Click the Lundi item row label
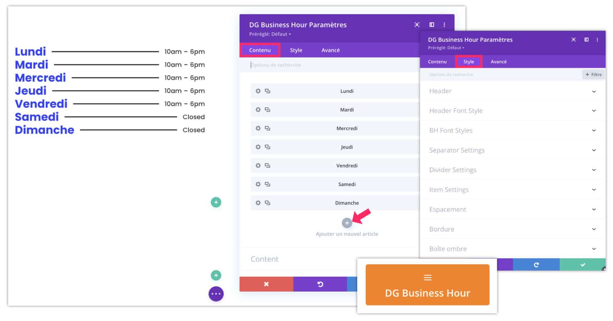Image resolution: width=613 pixels, height=321 pixels. 347,91
